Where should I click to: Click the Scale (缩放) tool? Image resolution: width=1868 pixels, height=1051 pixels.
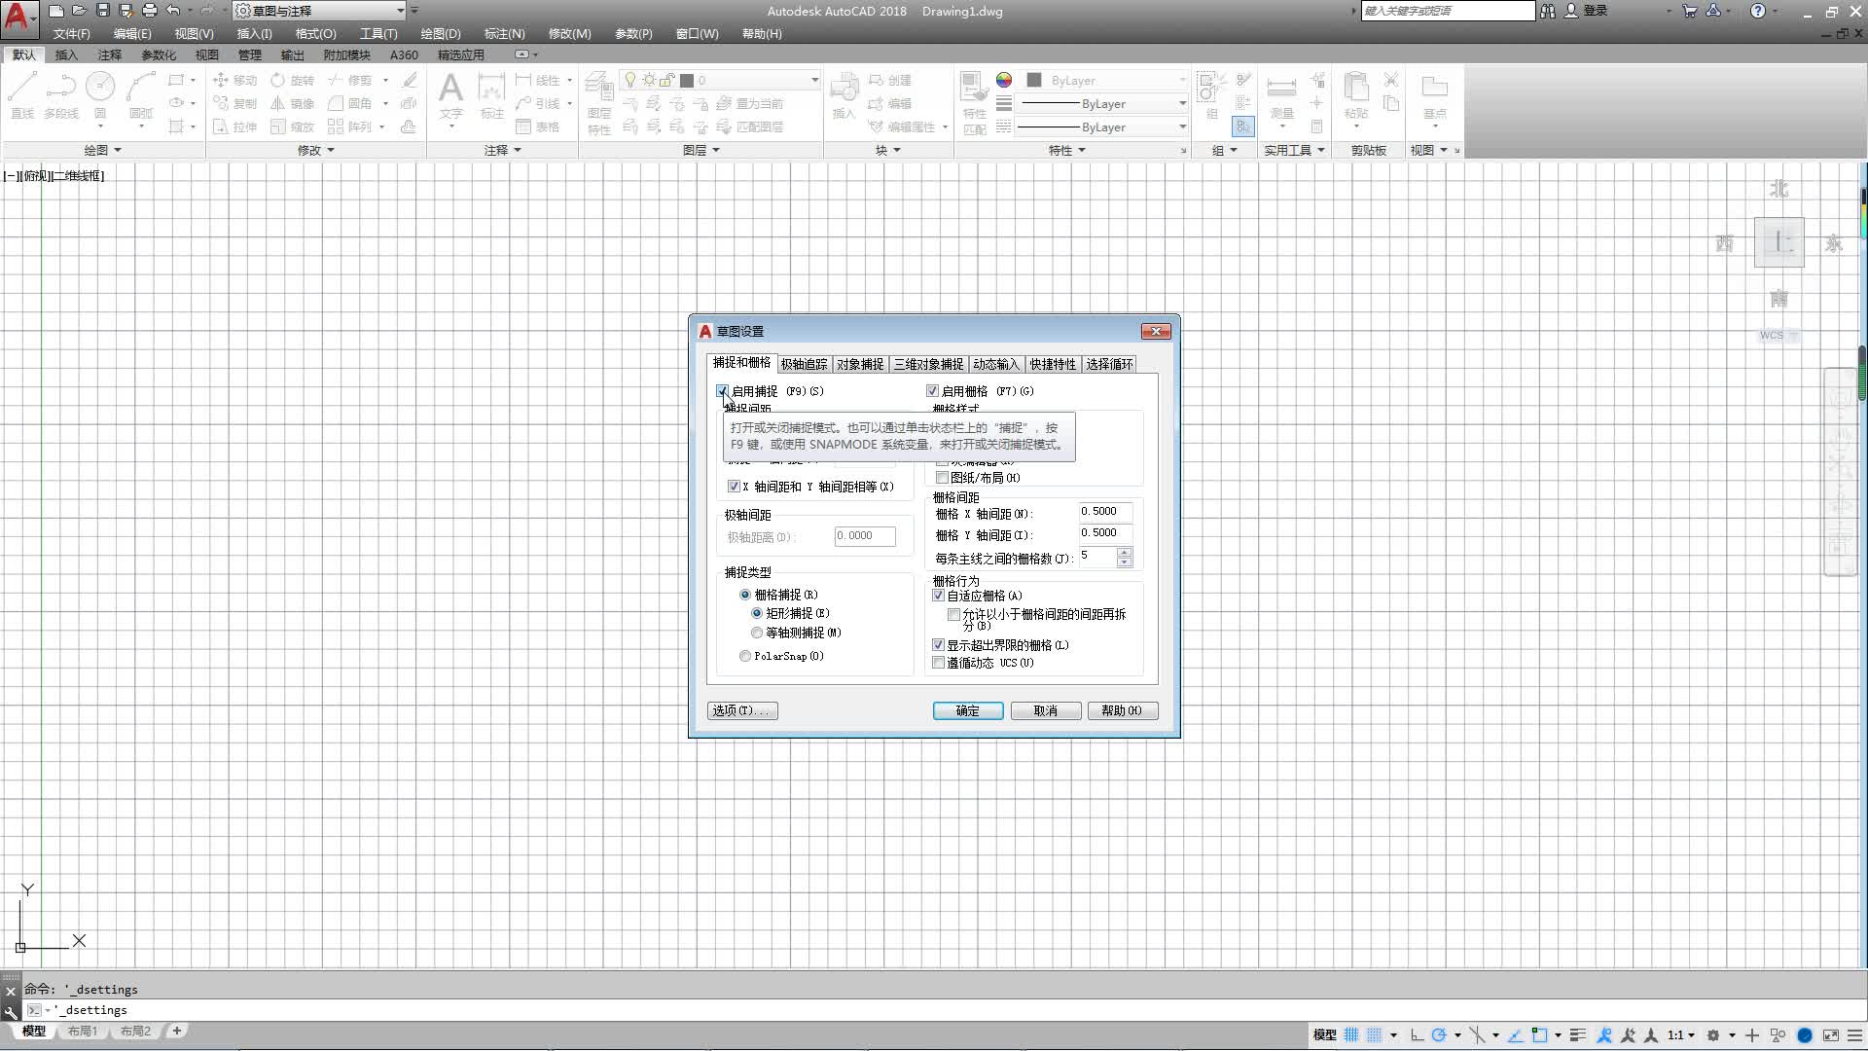coord(293,127)
